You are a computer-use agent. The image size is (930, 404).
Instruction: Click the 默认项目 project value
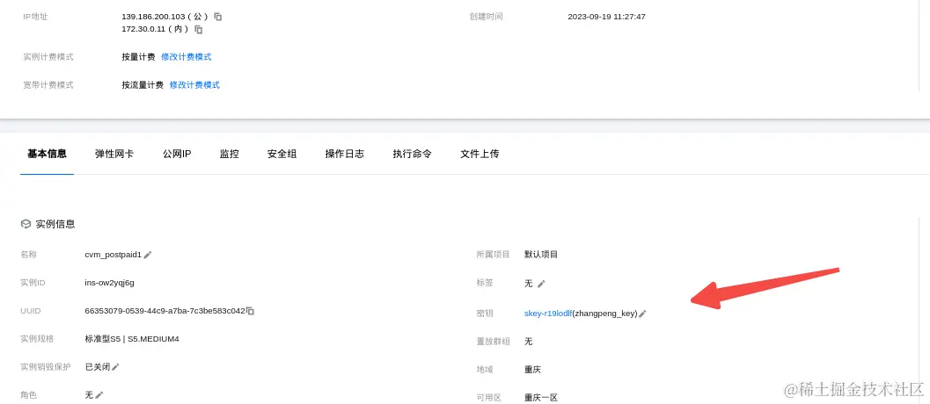541,254
